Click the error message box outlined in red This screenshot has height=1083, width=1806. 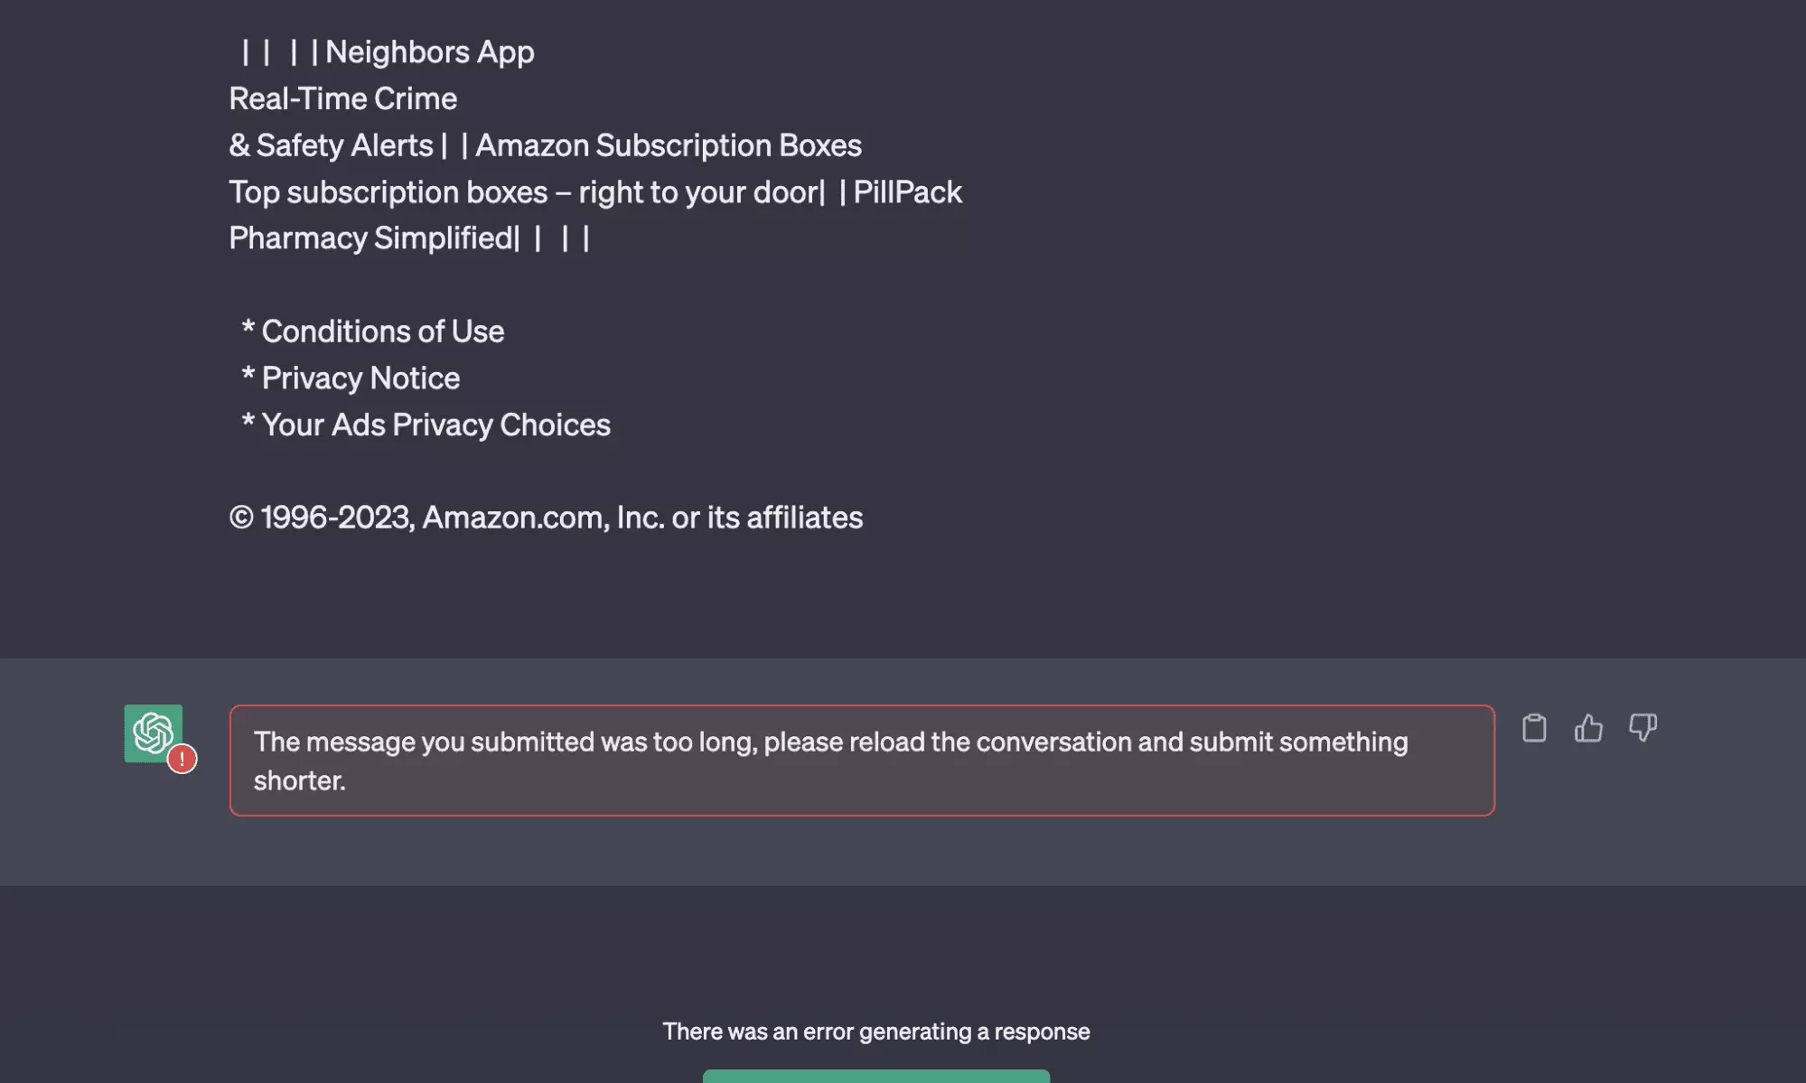[x=863, y=761]
